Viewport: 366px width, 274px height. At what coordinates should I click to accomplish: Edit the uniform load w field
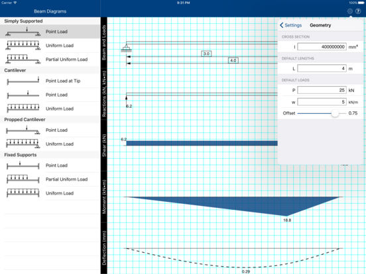(x=322, y=102)
